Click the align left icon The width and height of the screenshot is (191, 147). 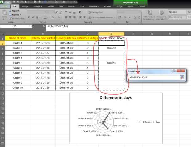[66, 17]
